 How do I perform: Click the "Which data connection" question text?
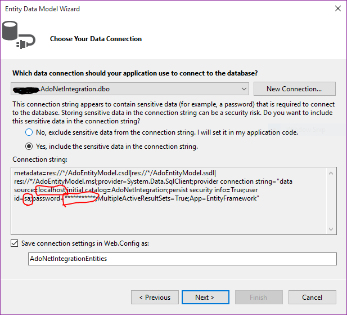136,73
